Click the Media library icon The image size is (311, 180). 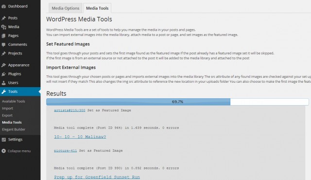pos(3,27)
